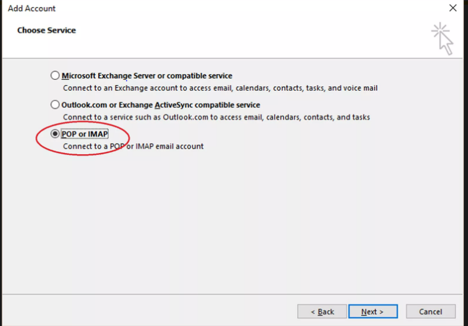Click the Exchange account description text
The width and height of the screenshot is (468, 326).
(x=220, y=88)
